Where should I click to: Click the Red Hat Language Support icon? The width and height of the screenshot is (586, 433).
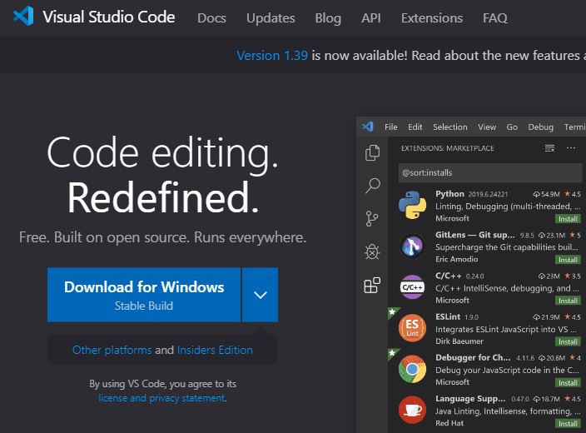point(412,410)
